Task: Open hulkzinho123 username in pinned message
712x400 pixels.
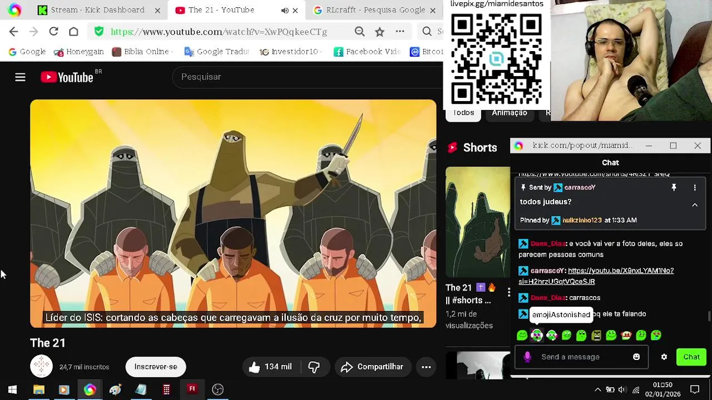Action: coord(582,221)
